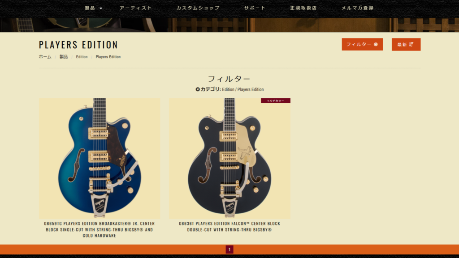Click メルマガ登録 in the top navigation
Viewport: 459px width, 258px height.
click(x=357, y=8)
